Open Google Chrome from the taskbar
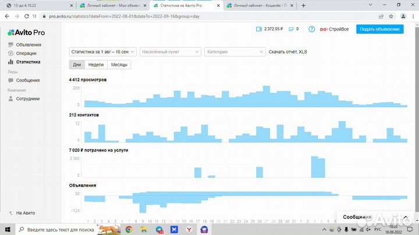The height and width of the screenshot is (235, 419). (129, 230)
